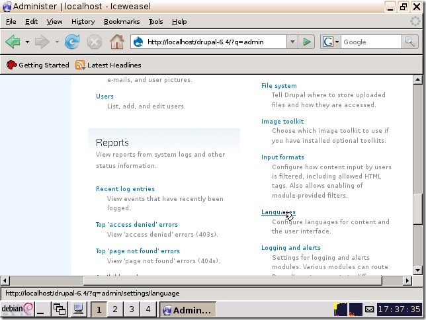
Task: Open the Recent log entries link
Action: [125, 189]
